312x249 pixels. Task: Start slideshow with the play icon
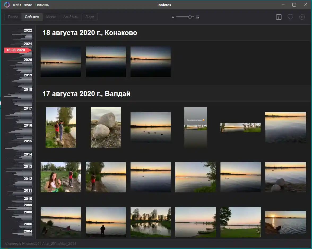(x=302, y=17)
